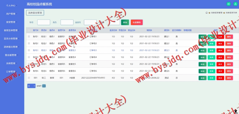
Task: Toggle the select-all checkbox in table header
Action: pos(29,30)
